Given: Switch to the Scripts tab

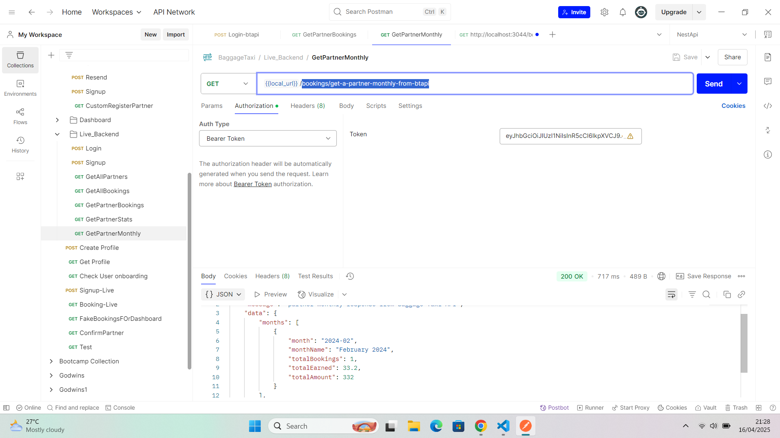Looking at the screenshot, I should pyautogui.click(x=376, y=106).
